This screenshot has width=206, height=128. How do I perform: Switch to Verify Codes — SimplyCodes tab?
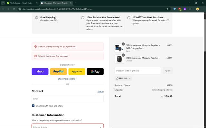coord(21,3)
